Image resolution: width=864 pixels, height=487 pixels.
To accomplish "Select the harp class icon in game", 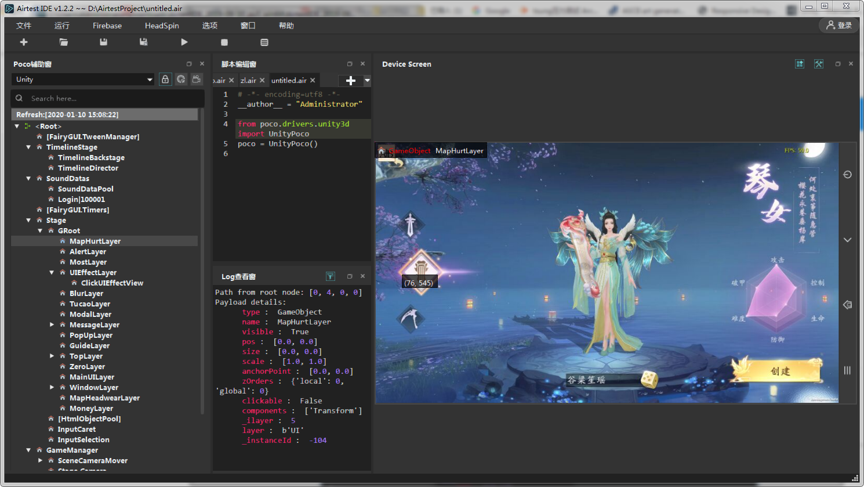I will pos(421,271).
